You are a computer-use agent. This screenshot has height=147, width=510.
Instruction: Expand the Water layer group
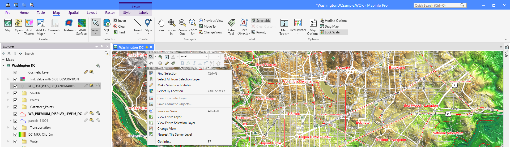[x=8, y=141]
